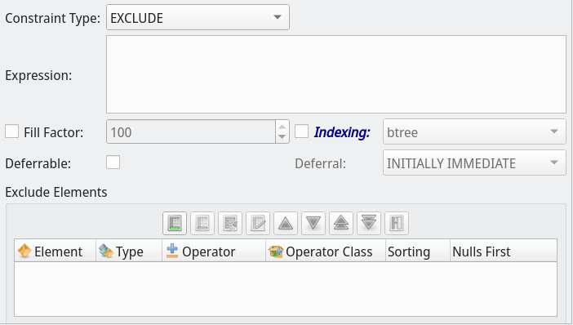Expand the btree indexing dropdown
The image size is (573, 325).
[x=474, y=131]
